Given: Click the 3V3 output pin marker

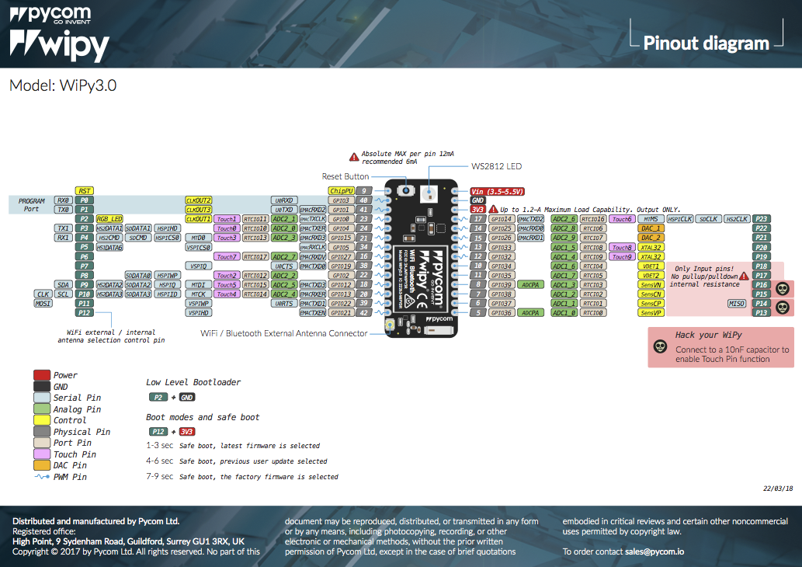Looking at the screenshot, I should tap(477, 208).
